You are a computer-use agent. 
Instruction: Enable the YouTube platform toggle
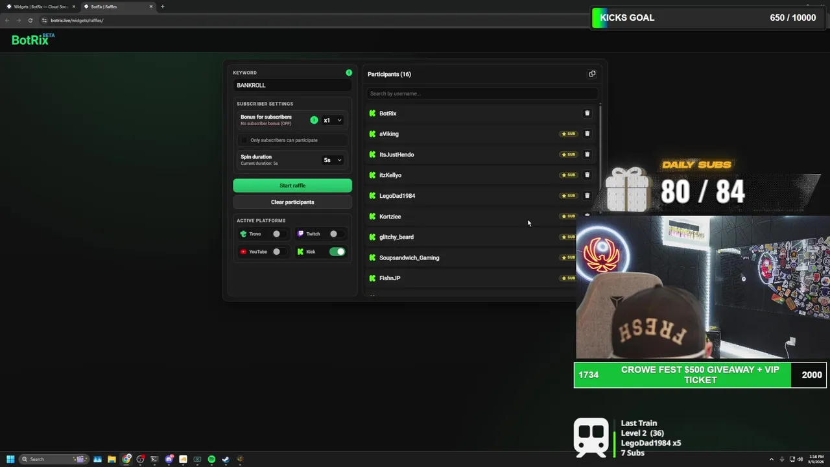point(279,252)
